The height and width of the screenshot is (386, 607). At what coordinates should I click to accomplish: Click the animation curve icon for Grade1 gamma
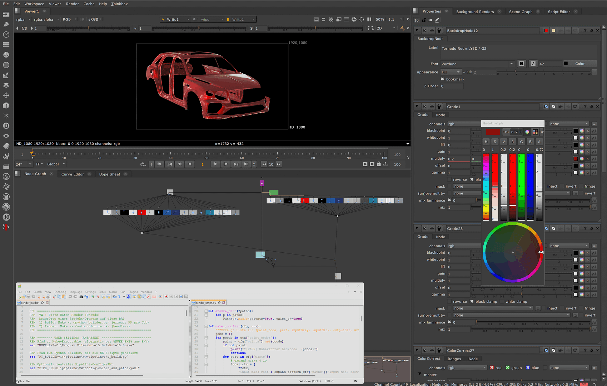[594, 173]
